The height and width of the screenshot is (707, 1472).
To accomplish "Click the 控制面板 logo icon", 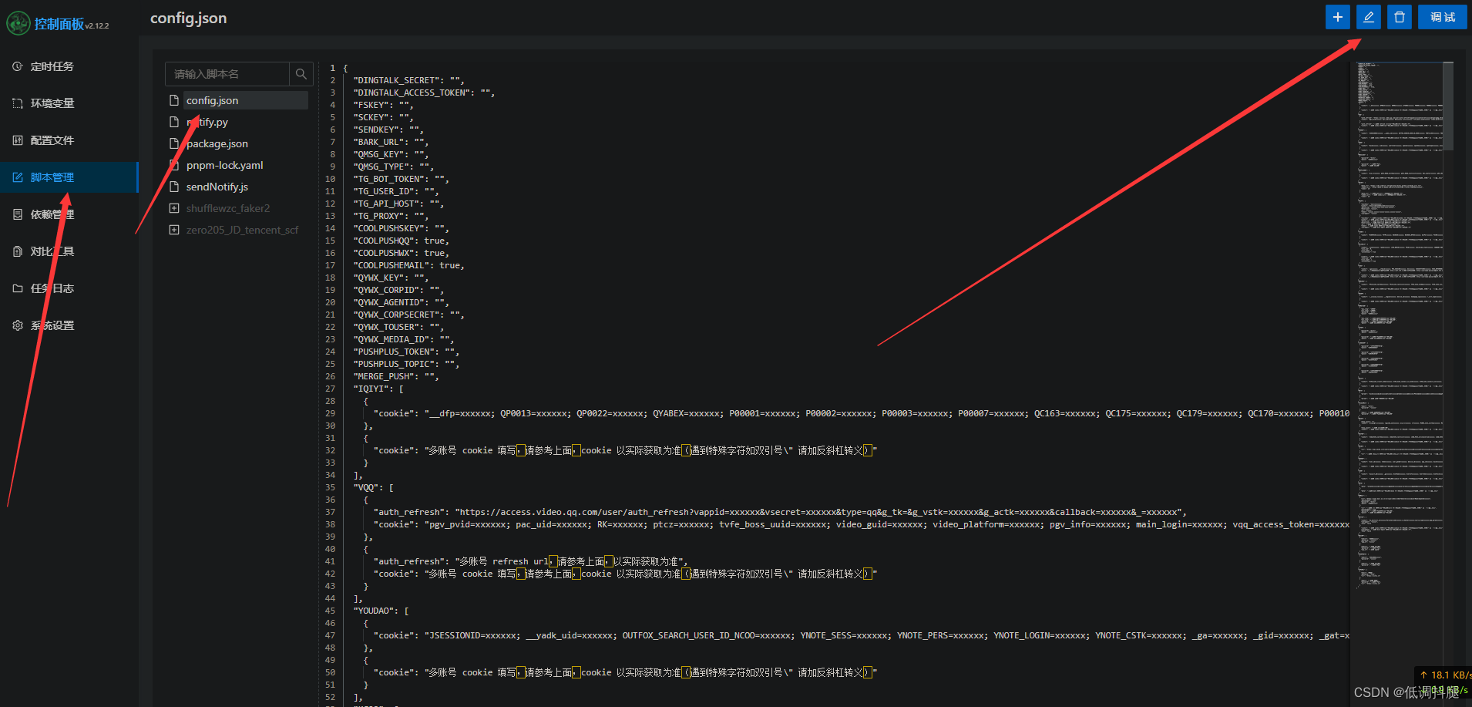I will (18, 23).
